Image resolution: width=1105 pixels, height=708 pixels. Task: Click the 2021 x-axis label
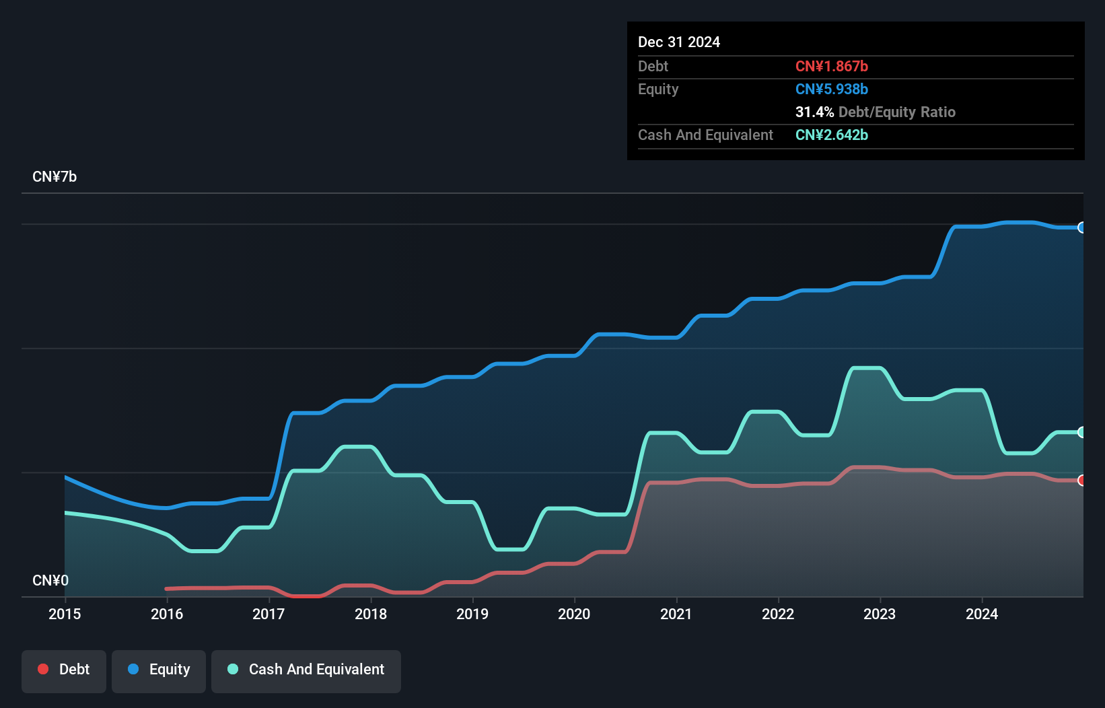click(676, 614)
